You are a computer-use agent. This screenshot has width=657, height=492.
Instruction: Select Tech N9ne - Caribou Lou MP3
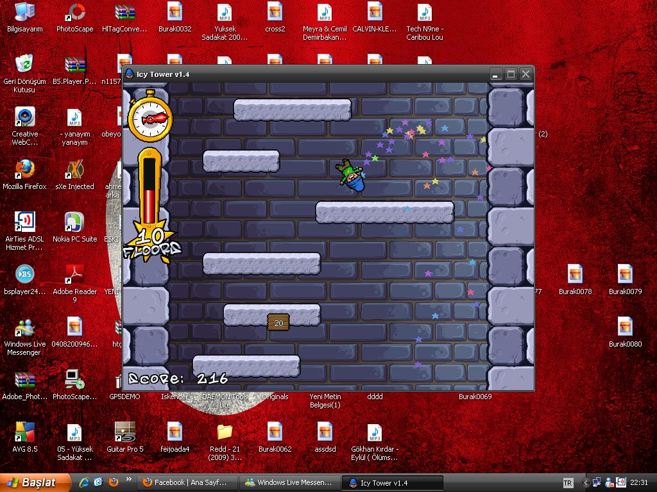click(x=425, y=22)
